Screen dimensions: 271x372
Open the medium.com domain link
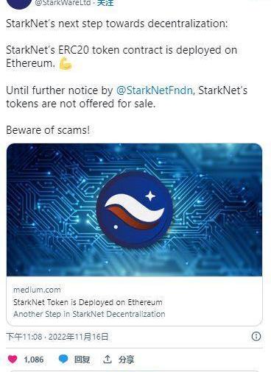pyautogui.click(x=37, y=290)
